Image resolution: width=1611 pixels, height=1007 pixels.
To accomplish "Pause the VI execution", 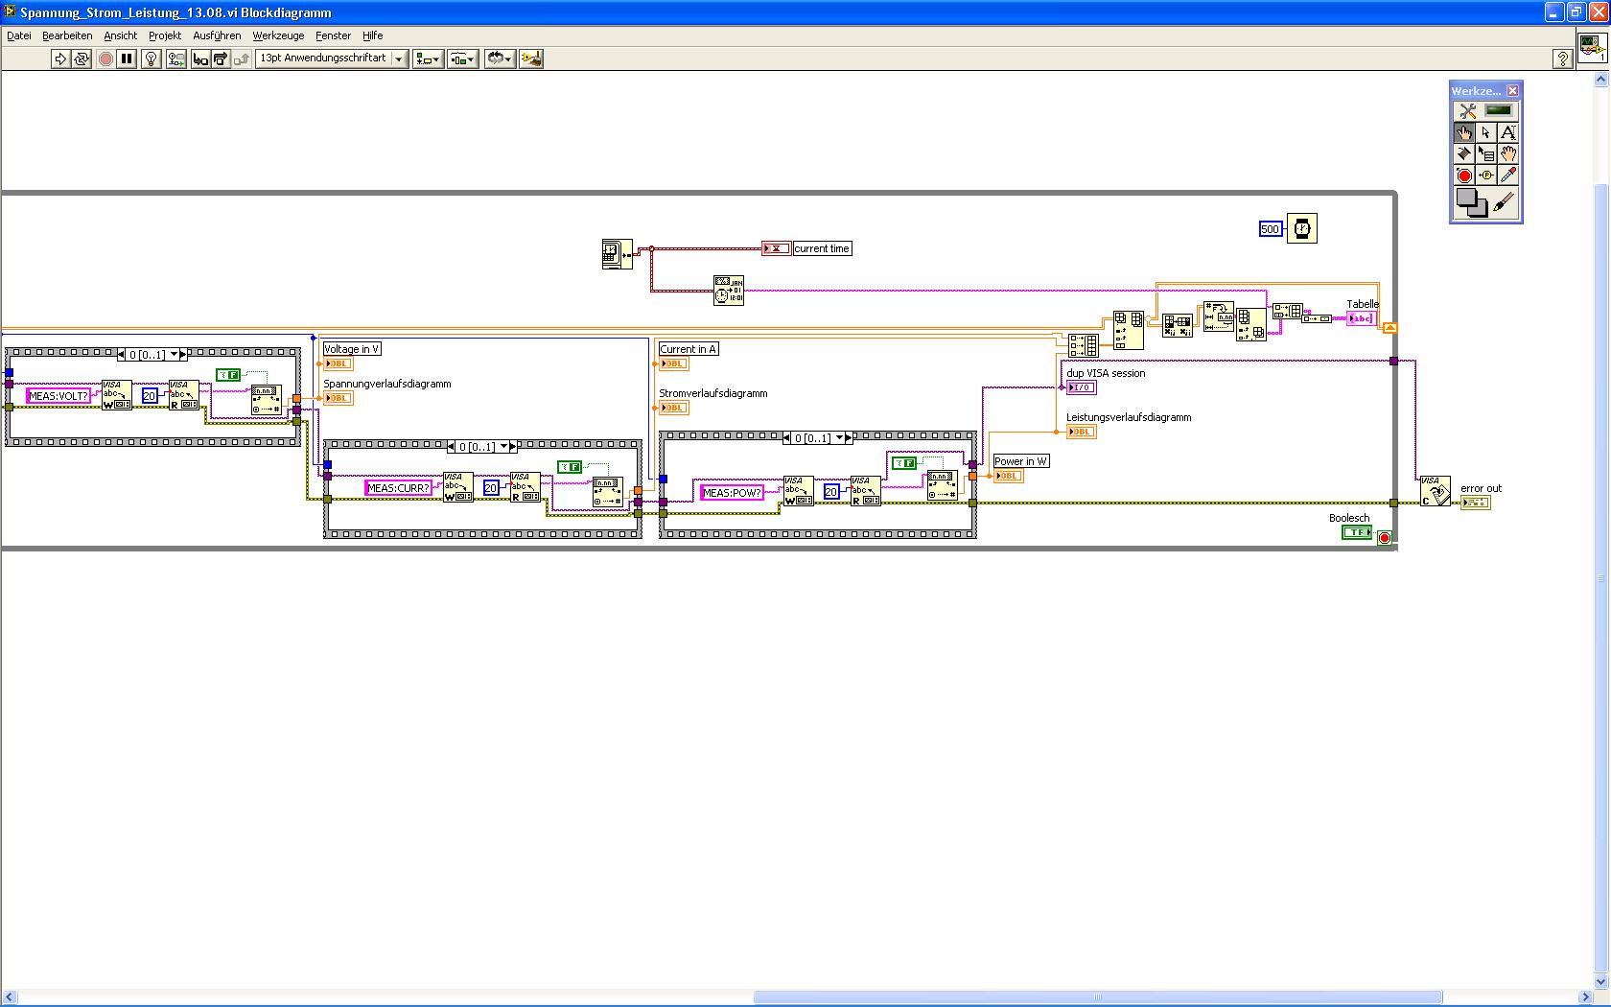I will [127, 59].
